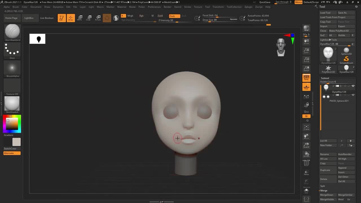Click the BPR render icon
Image resolution: width=361 pixels, height=203 pixels.
coord(306,28)
